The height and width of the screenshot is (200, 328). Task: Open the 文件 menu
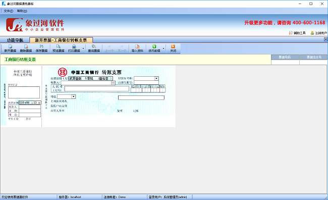[x=8, y=11]
